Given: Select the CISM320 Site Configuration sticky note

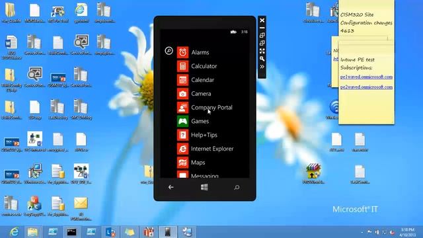Looking at the screenshot, I should click(366, 22).
